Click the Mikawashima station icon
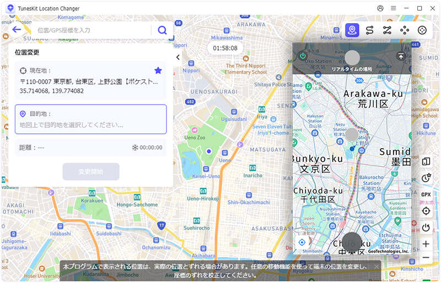Screen dimensions: 441x283 [x=227, y=30]
